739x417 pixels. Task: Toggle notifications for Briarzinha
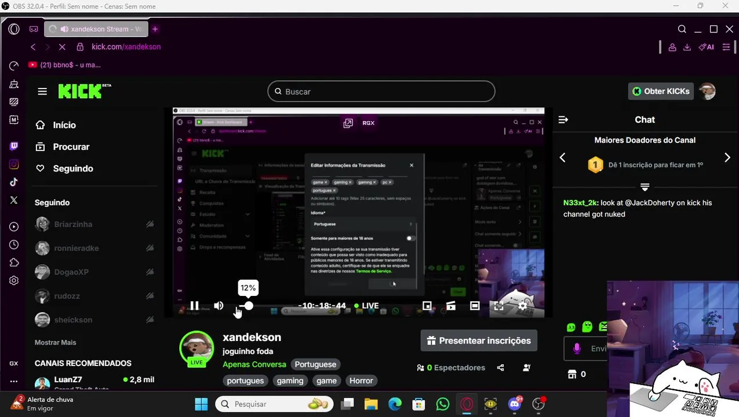150,224
